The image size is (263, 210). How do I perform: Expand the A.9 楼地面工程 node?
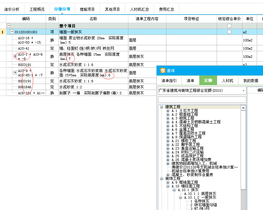[x=168, y=182]
